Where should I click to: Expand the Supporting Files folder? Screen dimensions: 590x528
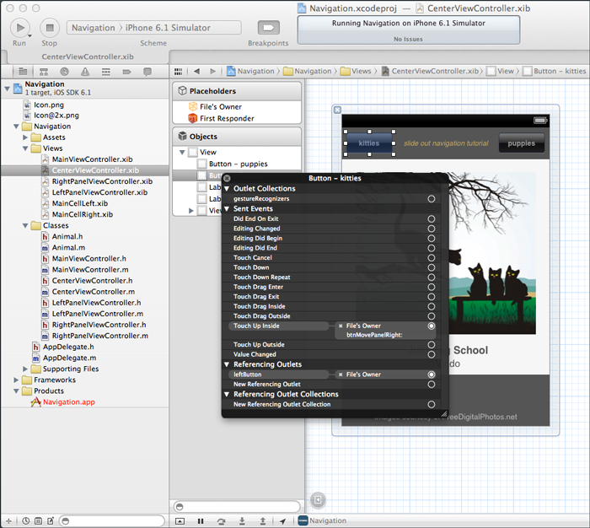(x=25, y=369)
